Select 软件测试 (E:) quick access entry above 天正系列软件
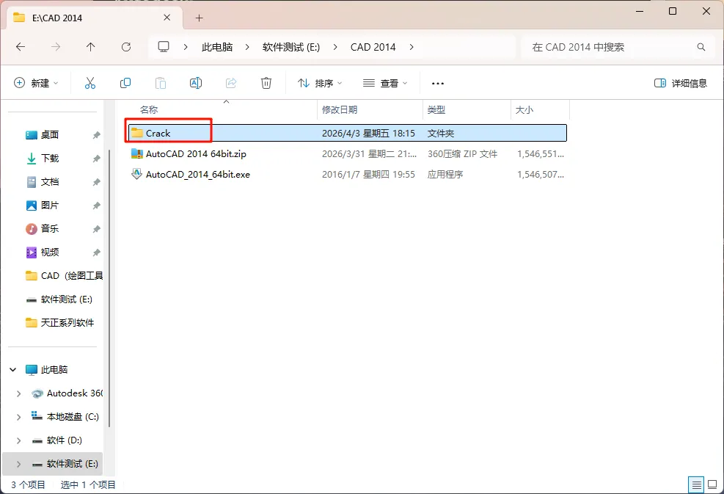The image size is (724, 494). pyautogui.click(x=59, y=299)
